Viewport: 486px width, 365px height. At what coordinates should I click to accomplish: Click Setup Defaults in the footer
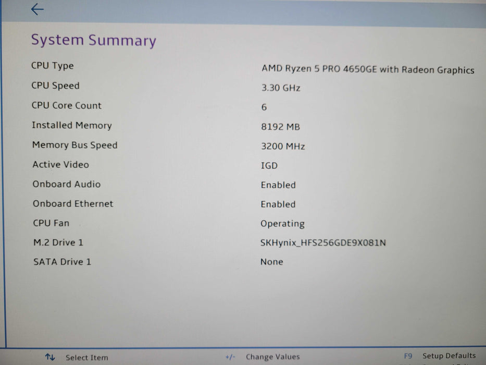[x=449, y=356]
